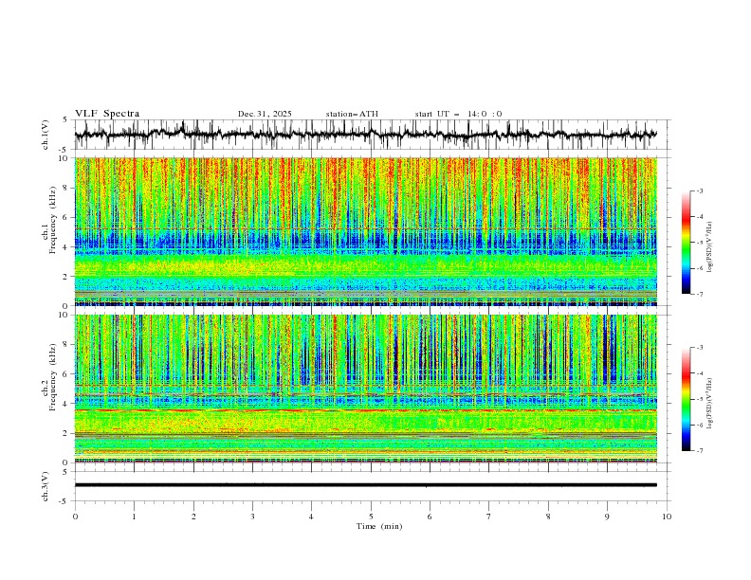Select the "start UT = 14:0 :0" text
The width and height of the screenshot is (751, 580).
pyautogui.click(x=459, y=114)
